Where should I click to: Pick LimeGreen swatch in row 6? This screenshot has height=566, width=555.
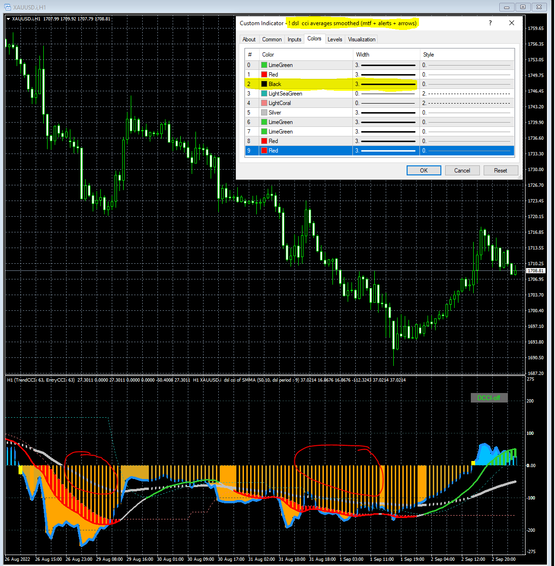[264, 122]
